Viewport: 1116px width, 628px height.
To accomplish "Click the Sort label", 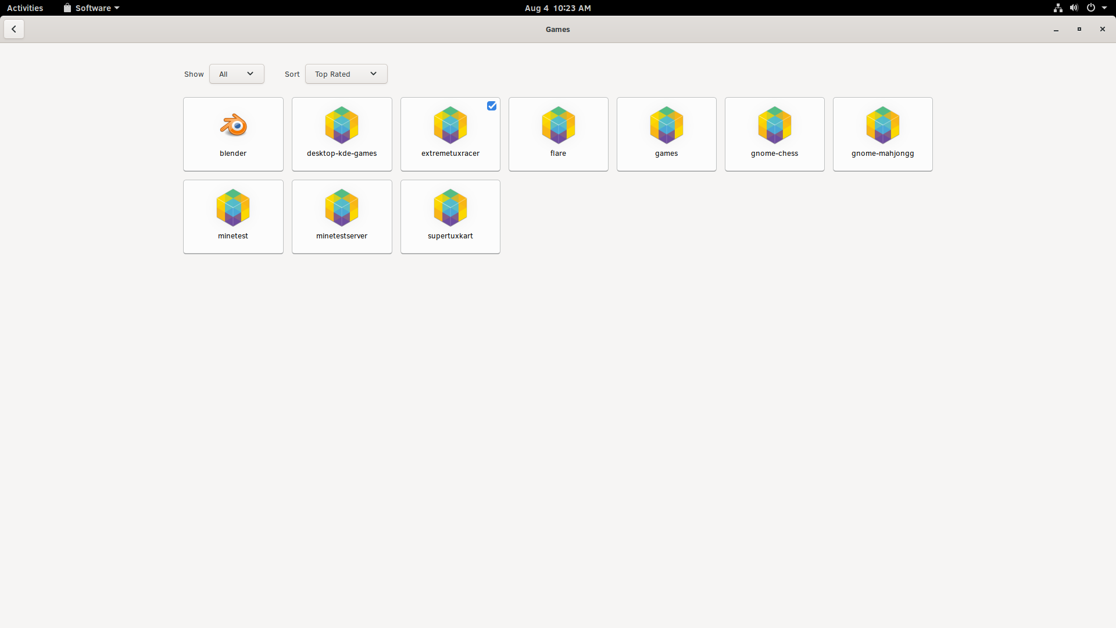I will click(292, 74).
